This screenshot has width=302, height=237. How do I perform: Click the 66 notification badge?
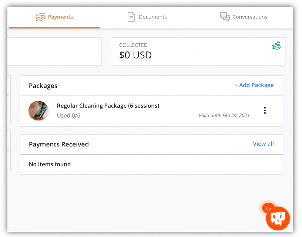(x=268, y=208)
